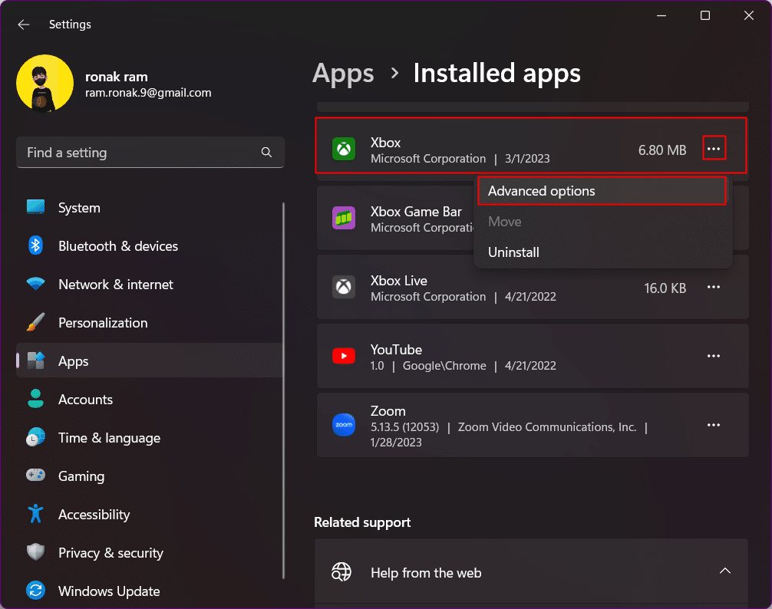Screen dimensions: 772x609
Task: Select the Bluetooth & devices icon
Action: (35, 245)
